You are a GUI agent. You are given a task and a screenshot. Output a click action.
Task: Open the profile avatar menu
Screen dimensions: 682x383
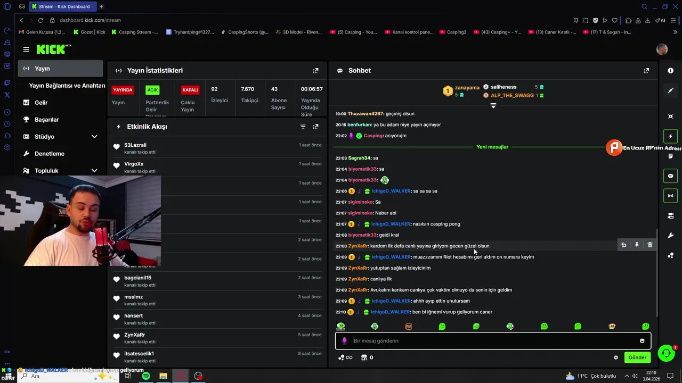point(662,49)
